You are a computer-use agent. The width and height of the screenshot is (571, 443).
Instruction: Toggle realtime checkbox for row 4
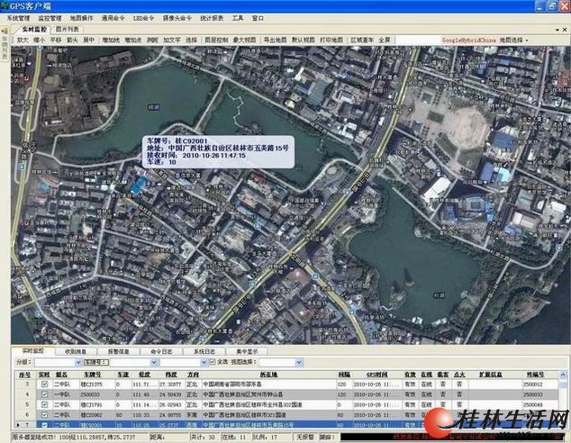pos(44,394)
